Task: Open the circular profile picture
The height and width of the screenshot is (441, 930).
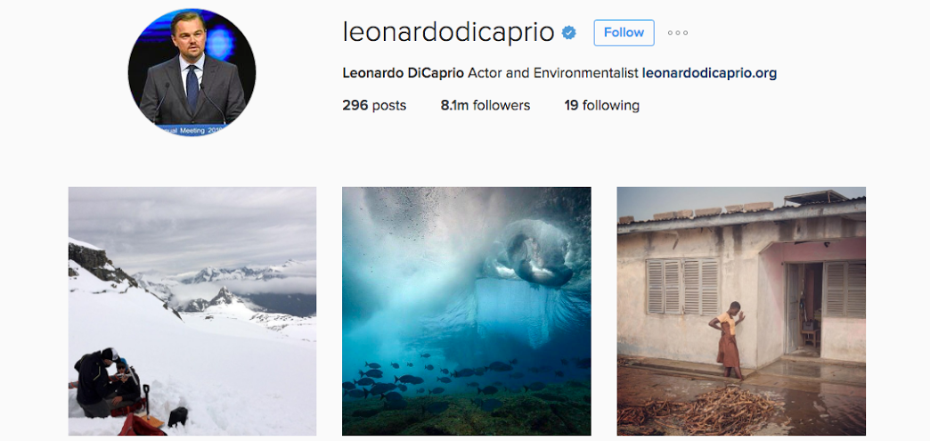Action: (x=192, y=72)
